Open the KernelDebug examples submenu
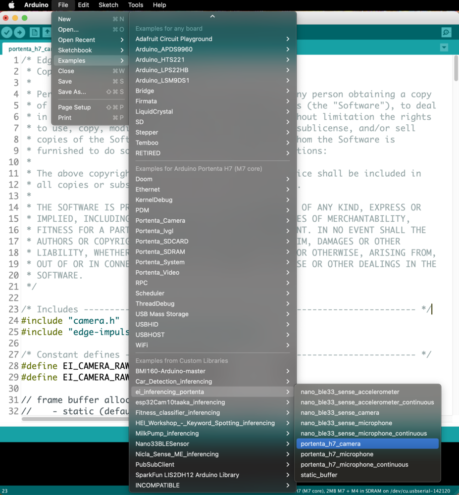Screen dimensions: 459x495 click(212, 200)
